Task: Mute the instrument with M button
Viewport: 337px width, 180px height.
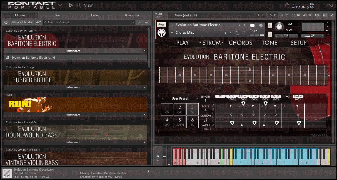Action: point(270,34)
